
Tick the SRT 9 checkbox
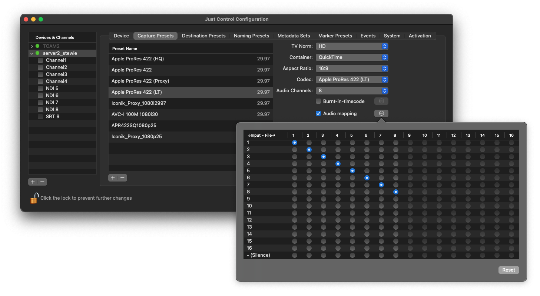tap(40, 117)
